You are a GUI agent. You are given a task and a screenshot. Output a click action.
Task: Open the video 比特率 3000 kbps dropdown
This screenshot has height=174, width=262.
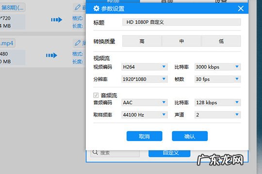point(217,67)
